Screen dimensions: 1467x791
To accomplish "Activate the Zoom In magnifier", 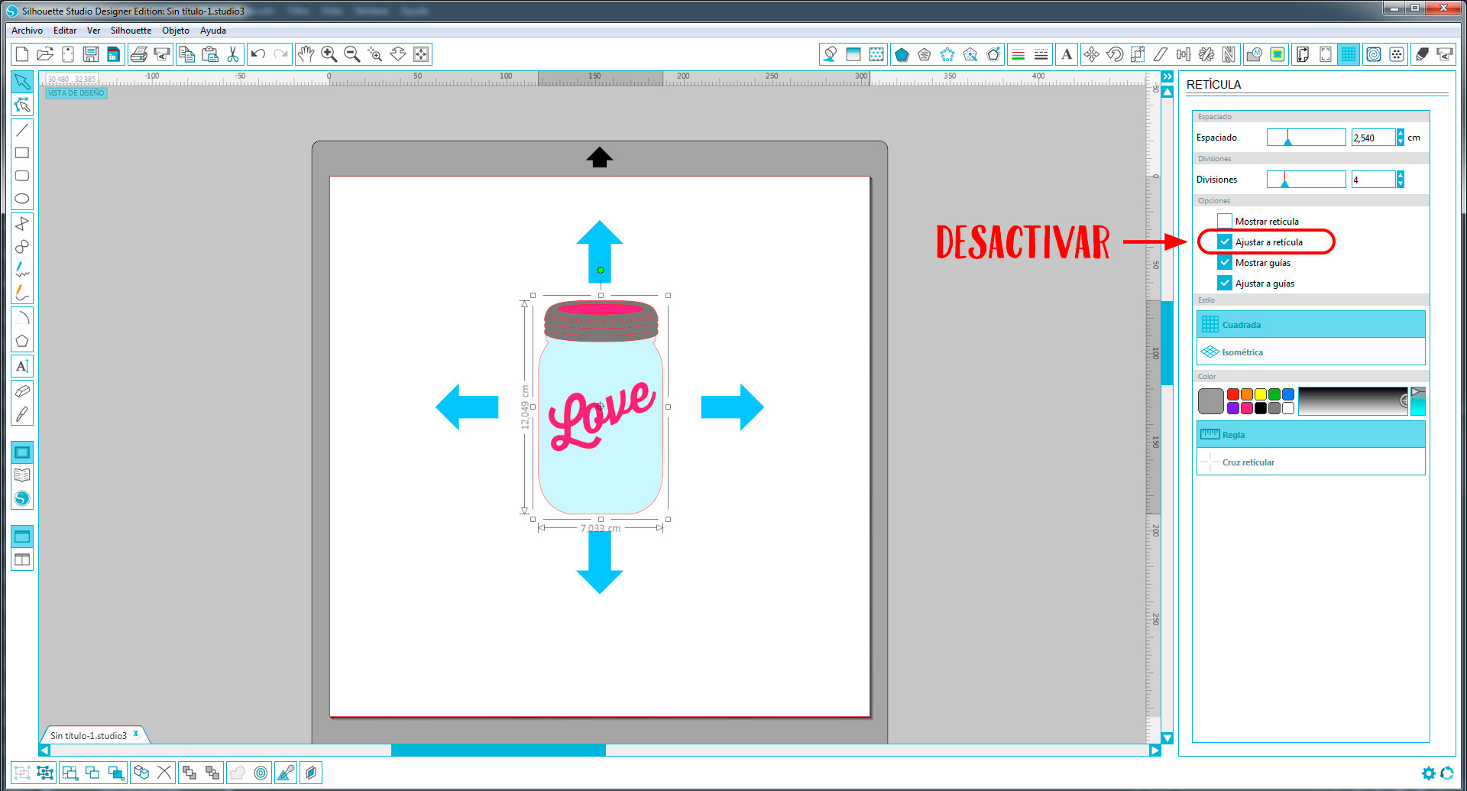I will [329, 54].
